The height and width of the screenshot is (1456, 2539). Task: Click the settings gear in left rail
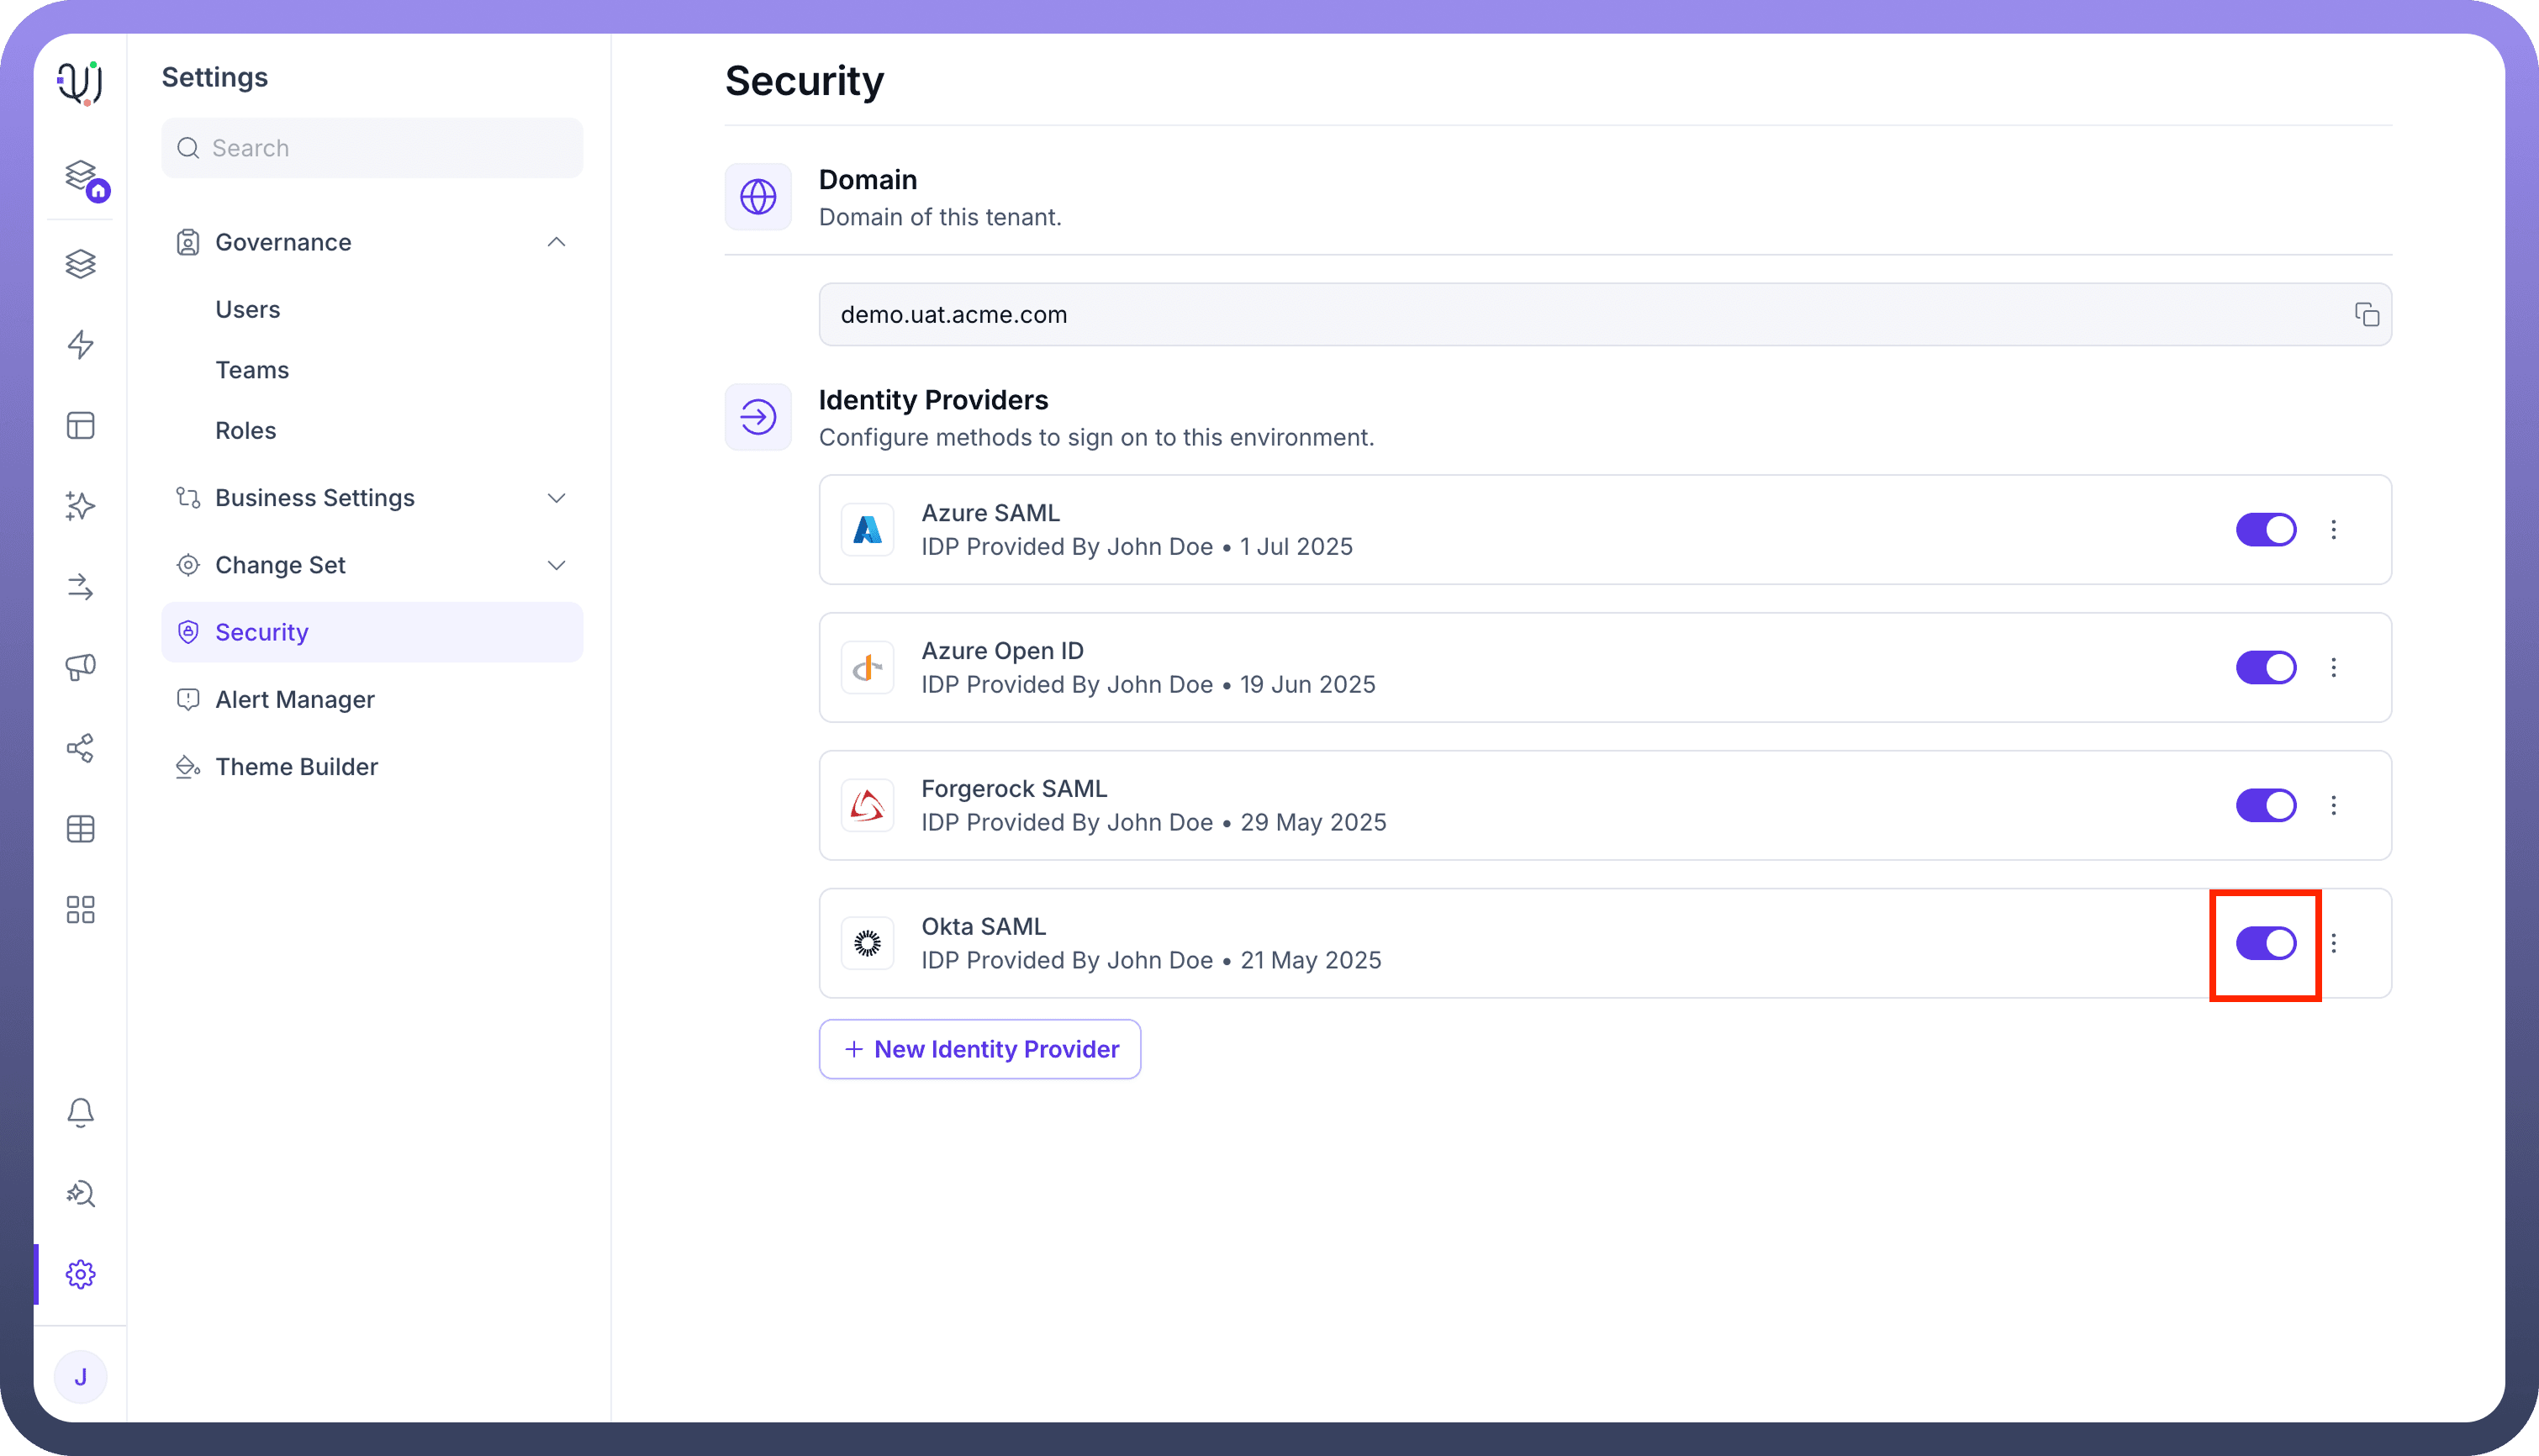[80, 1274]
